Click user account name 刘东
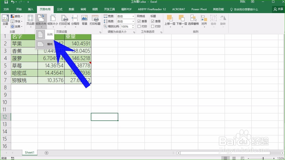 pyautogui.click(x=243, y=2)
